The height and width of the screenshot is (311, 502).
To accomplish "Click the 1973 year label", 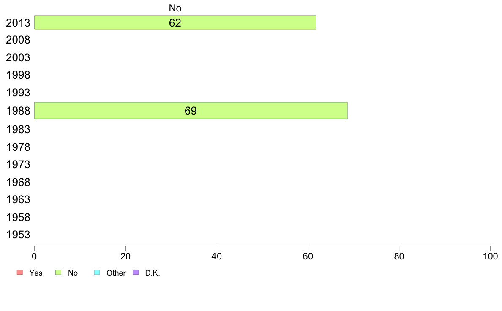I will pos(18,165).
